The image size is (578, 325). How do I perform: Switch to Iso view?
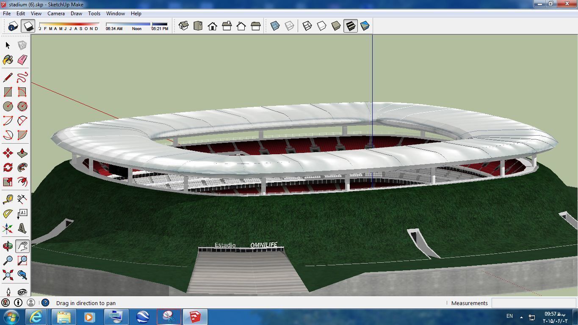[183, 26]
